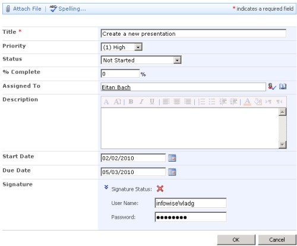Screen dimensions: 297x246
Task: Click the Cancel button
Action: 277,240
